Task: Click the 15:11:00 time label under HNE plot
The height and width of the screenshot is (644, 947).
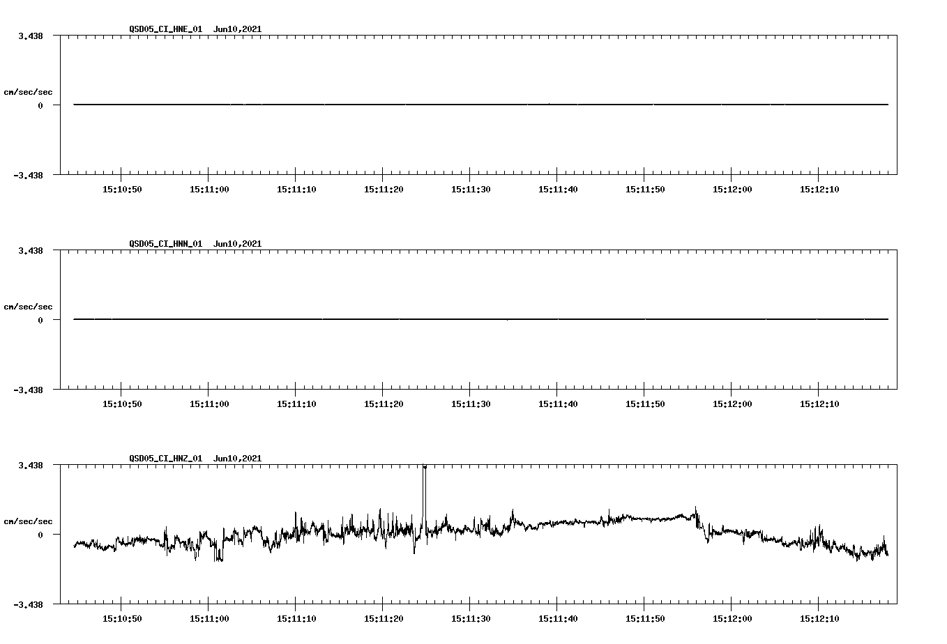Action: click(x=209, y=190)
